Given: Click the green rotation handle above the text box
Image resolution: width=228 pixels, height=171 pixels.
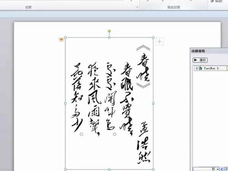Looking at the screenshot, I should tap(109, 31).
